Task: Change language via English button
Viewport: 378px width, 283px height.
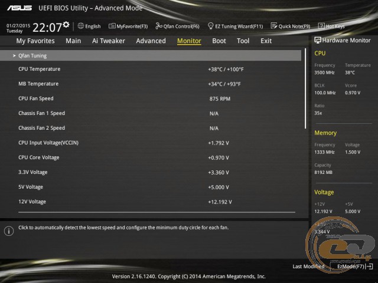Action: [x=89, y=26]
